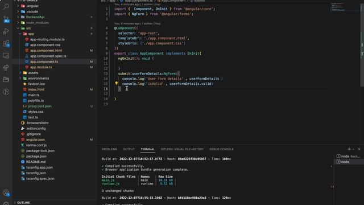The height and width of the screenshot is (205, 364).
Task: Click 'templateUrl' property on line 6
Action: [129, 38]
